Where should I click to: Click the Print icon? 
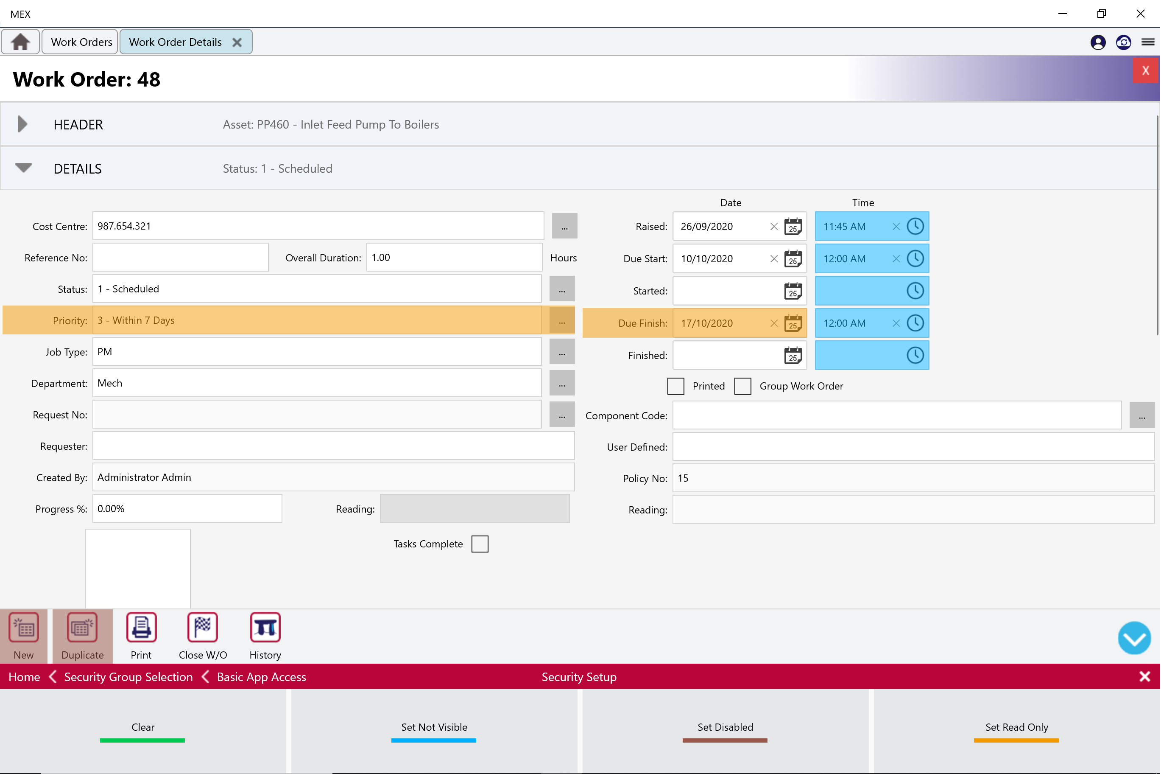point(142,628)
